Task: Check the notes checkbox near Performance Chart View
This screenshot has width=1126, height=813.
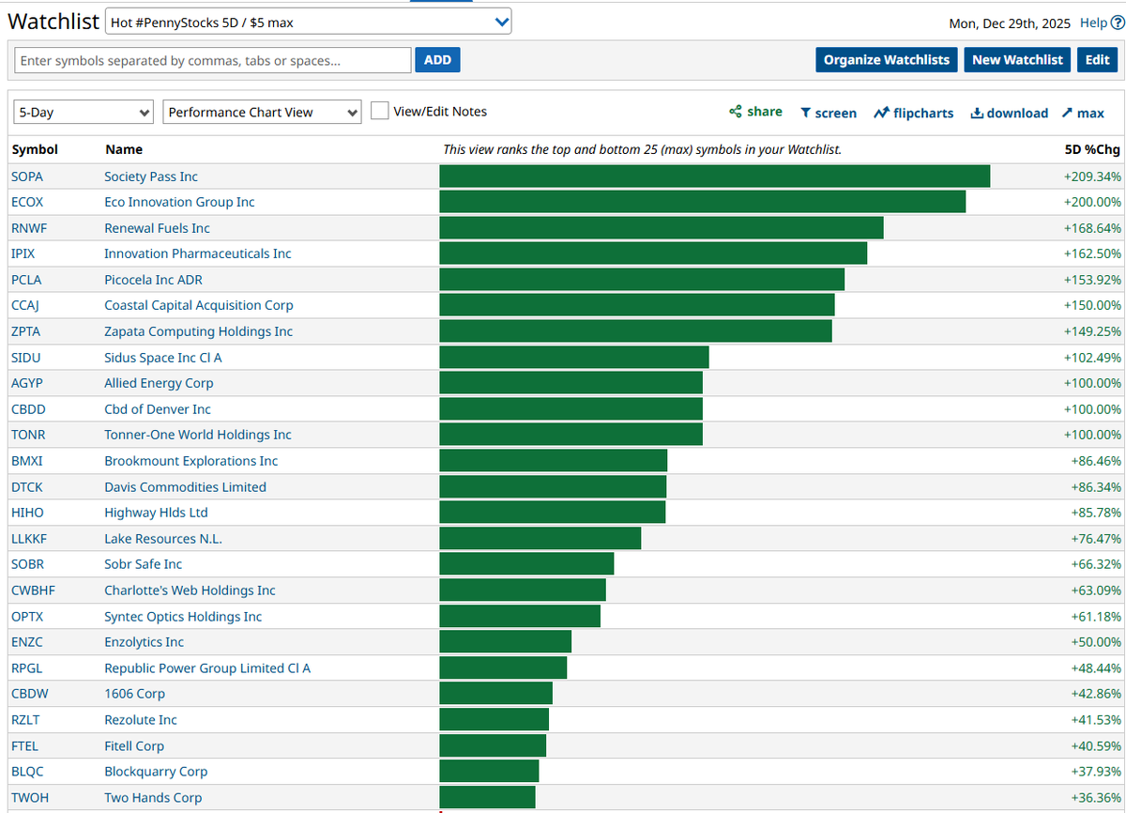Action: click(379, 110)
